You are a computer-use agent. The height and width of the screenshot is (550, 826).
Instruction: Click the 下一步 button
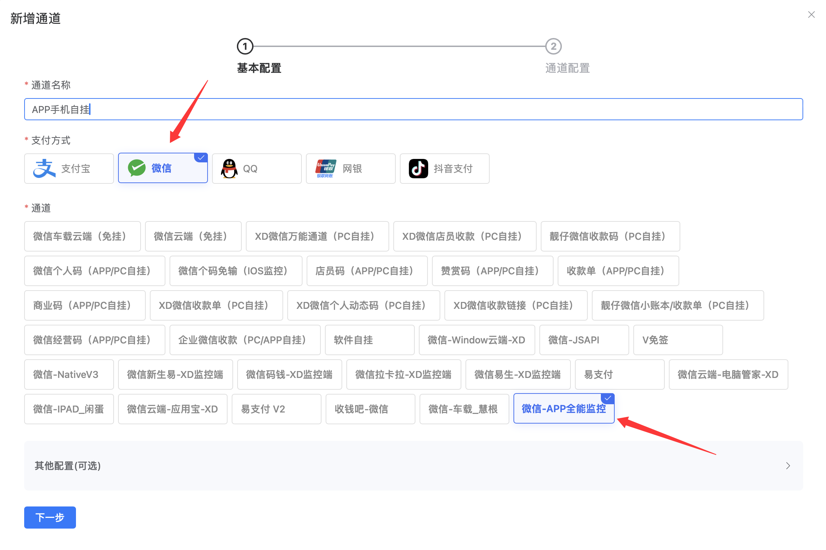50,517
